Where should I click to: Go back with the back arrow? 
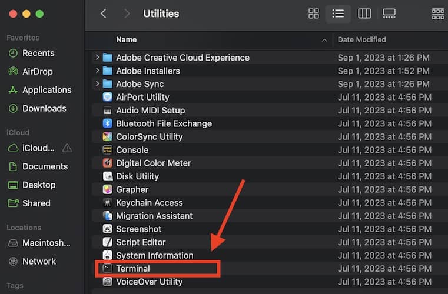pos(104,14)
